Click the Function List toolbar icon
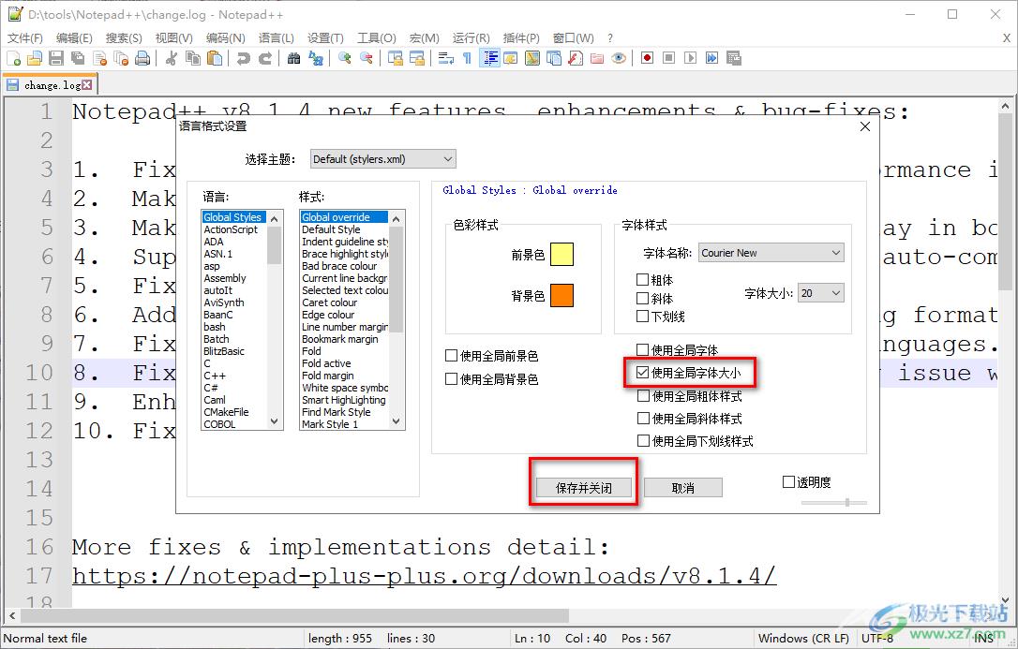This screenshot has height=649, width=1018. pos(576,58)
